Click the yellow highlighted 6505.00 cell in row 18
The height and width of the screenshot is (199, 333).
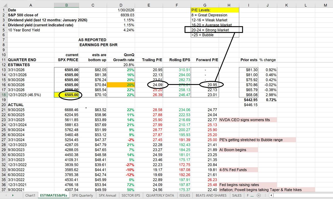coord(67,95)
